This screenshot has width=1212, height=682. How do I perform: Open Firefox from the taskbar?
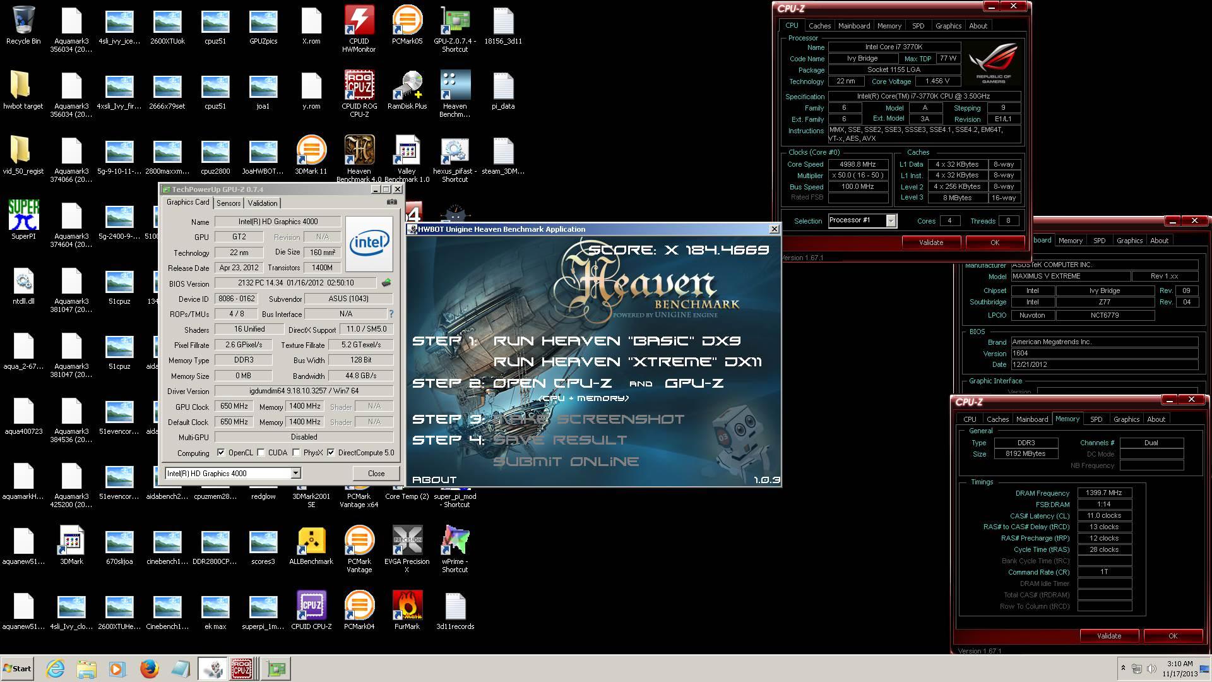coord(149,669)
